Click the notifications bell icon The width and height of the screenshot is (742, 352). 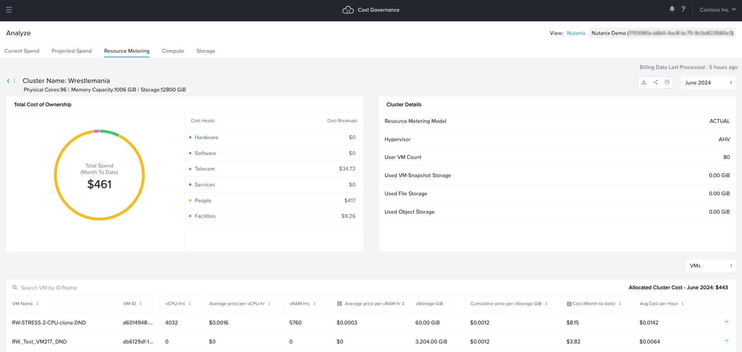[672, 9]
